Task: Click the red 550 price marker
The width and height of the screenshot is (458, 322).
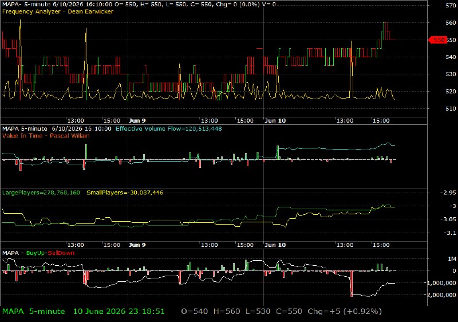Action: coord(437,40)
